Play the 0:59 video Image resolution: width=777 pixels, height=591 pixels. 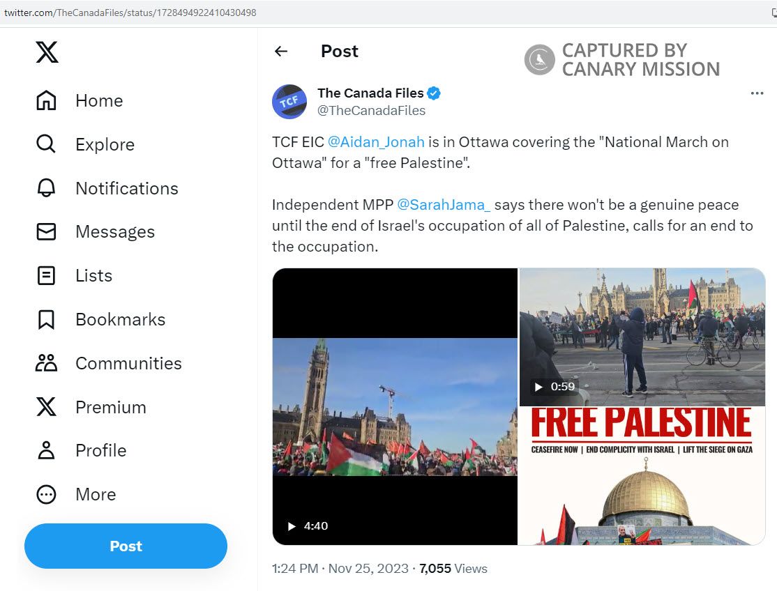tap(642, 337)
